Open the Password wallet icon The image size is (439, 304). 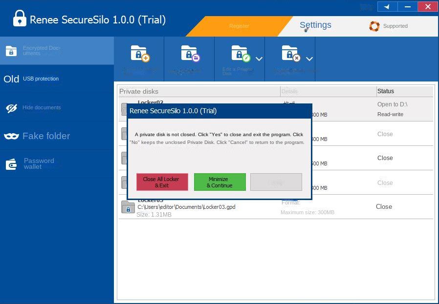[x=11, y=164]
